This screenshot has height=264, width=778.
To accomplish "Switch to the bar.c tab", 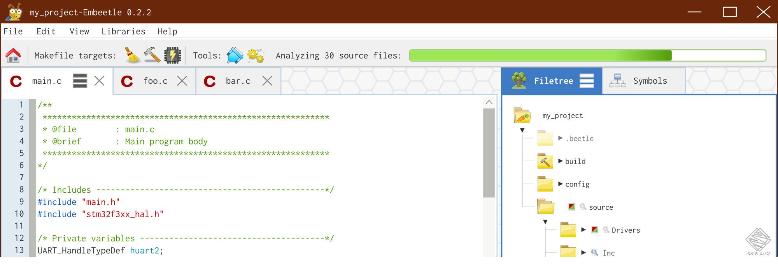I will point(238,81).
